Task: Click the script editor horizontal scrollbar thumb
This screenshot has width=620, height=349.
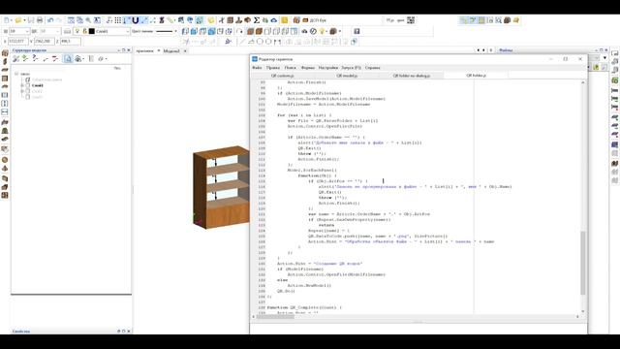Action: click(x=275, y=316)
